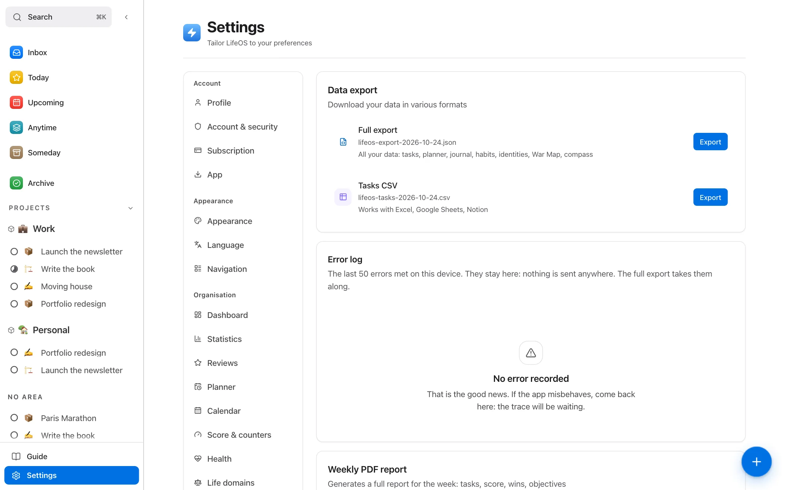Toggle half-filled status circle for Write the book

(x=14, y=269)
